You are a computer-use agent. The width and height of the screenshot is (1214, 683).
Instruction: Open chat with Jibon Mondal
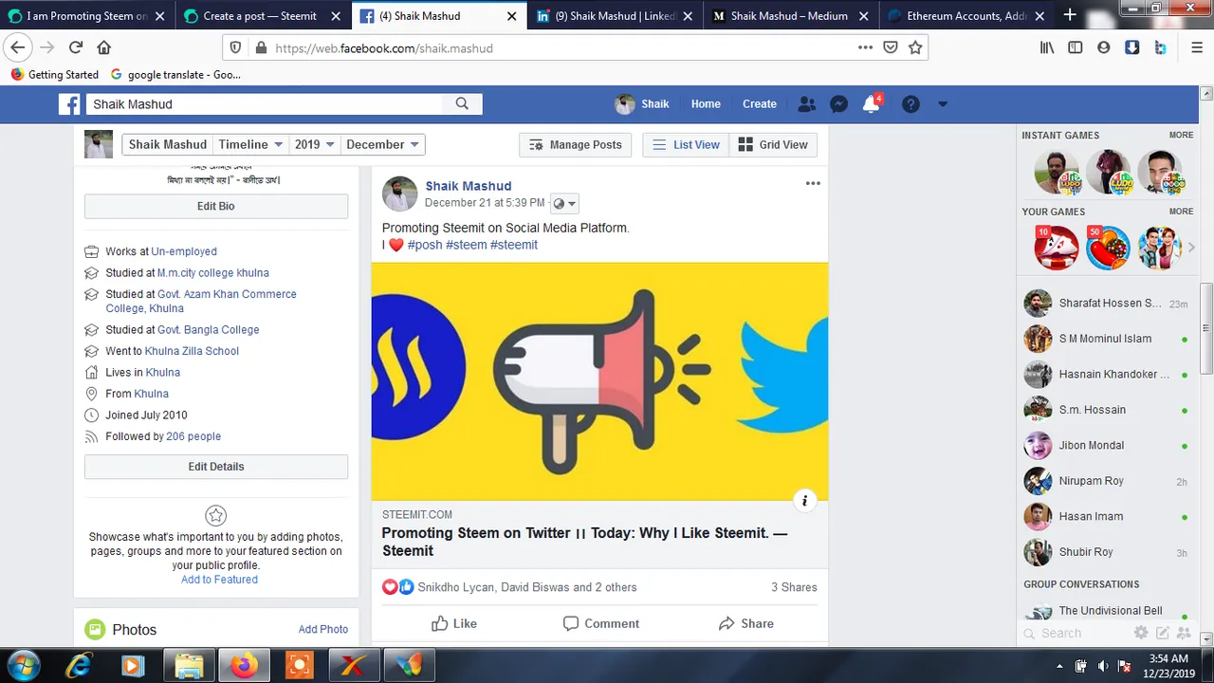pos(1106,445)
